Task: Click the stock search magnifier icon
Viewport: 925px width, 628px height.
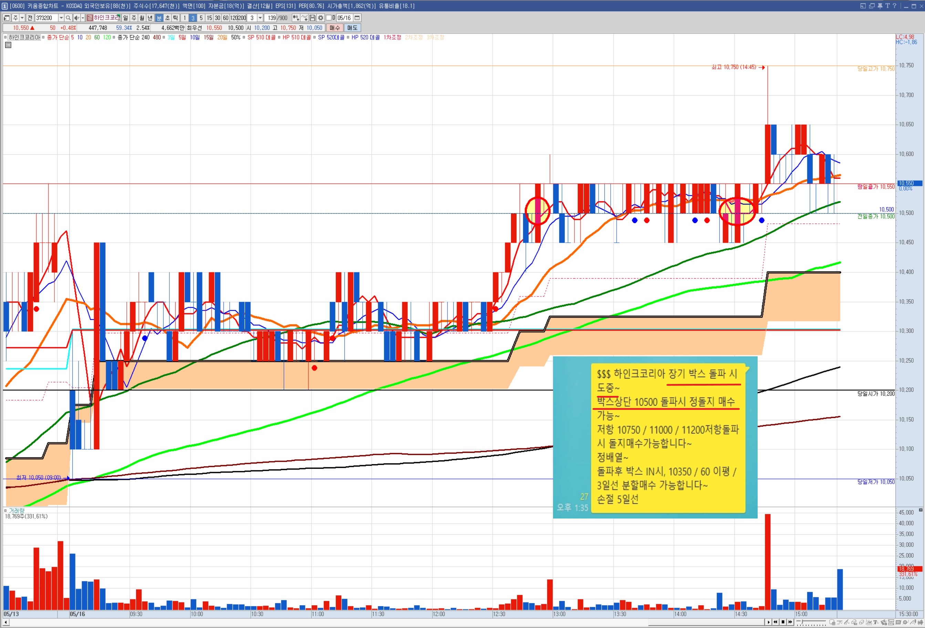Action: point(68,18)
